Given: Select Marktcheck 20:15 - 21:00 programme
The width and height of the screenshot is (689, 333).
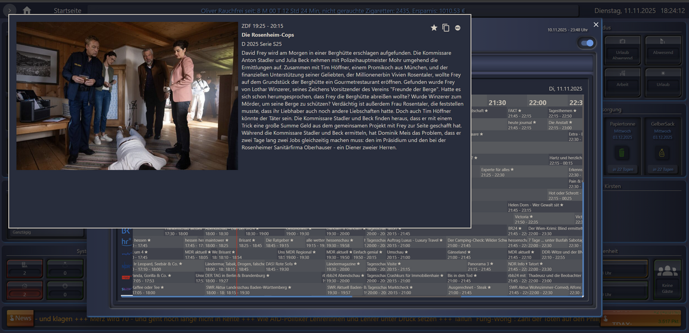Looking at the screenshot, I should [x=416, y=289].
